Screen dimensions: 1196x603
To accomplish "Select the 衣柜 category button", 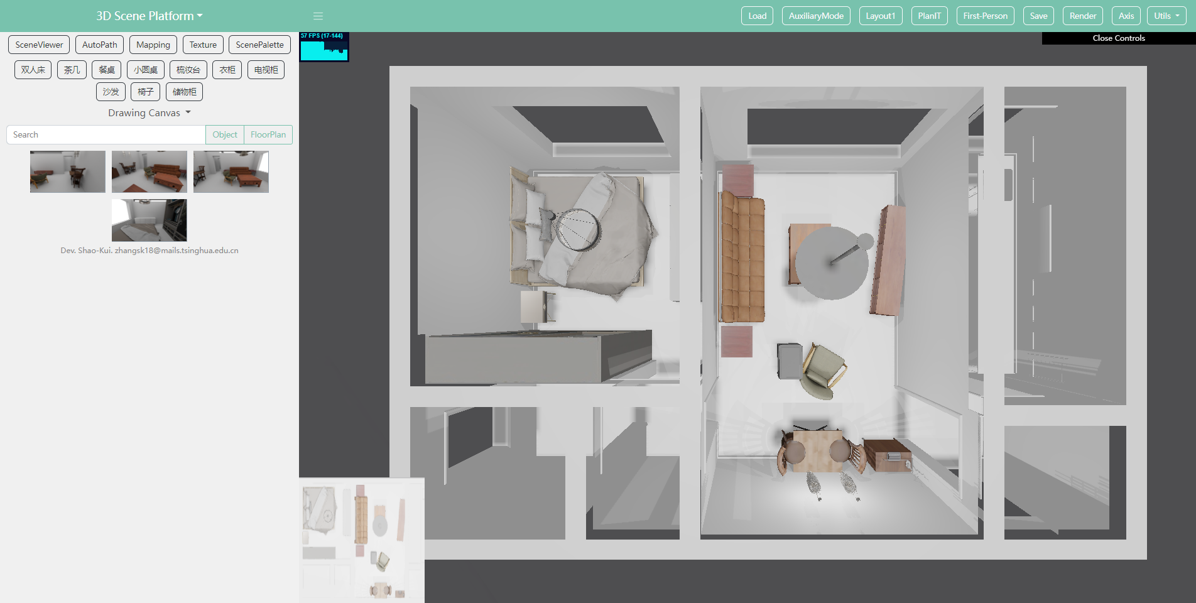I will pyautogui.click(x=227, y=70).
